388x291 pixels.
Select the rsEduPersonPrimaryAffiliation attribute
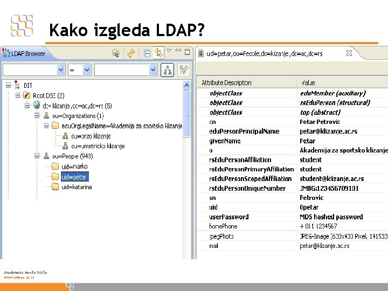(x=252, y=169)
